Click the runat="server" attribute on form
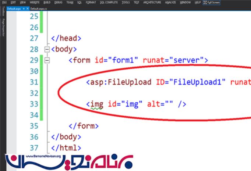The image size is (251, 171). tap(173, 60)
